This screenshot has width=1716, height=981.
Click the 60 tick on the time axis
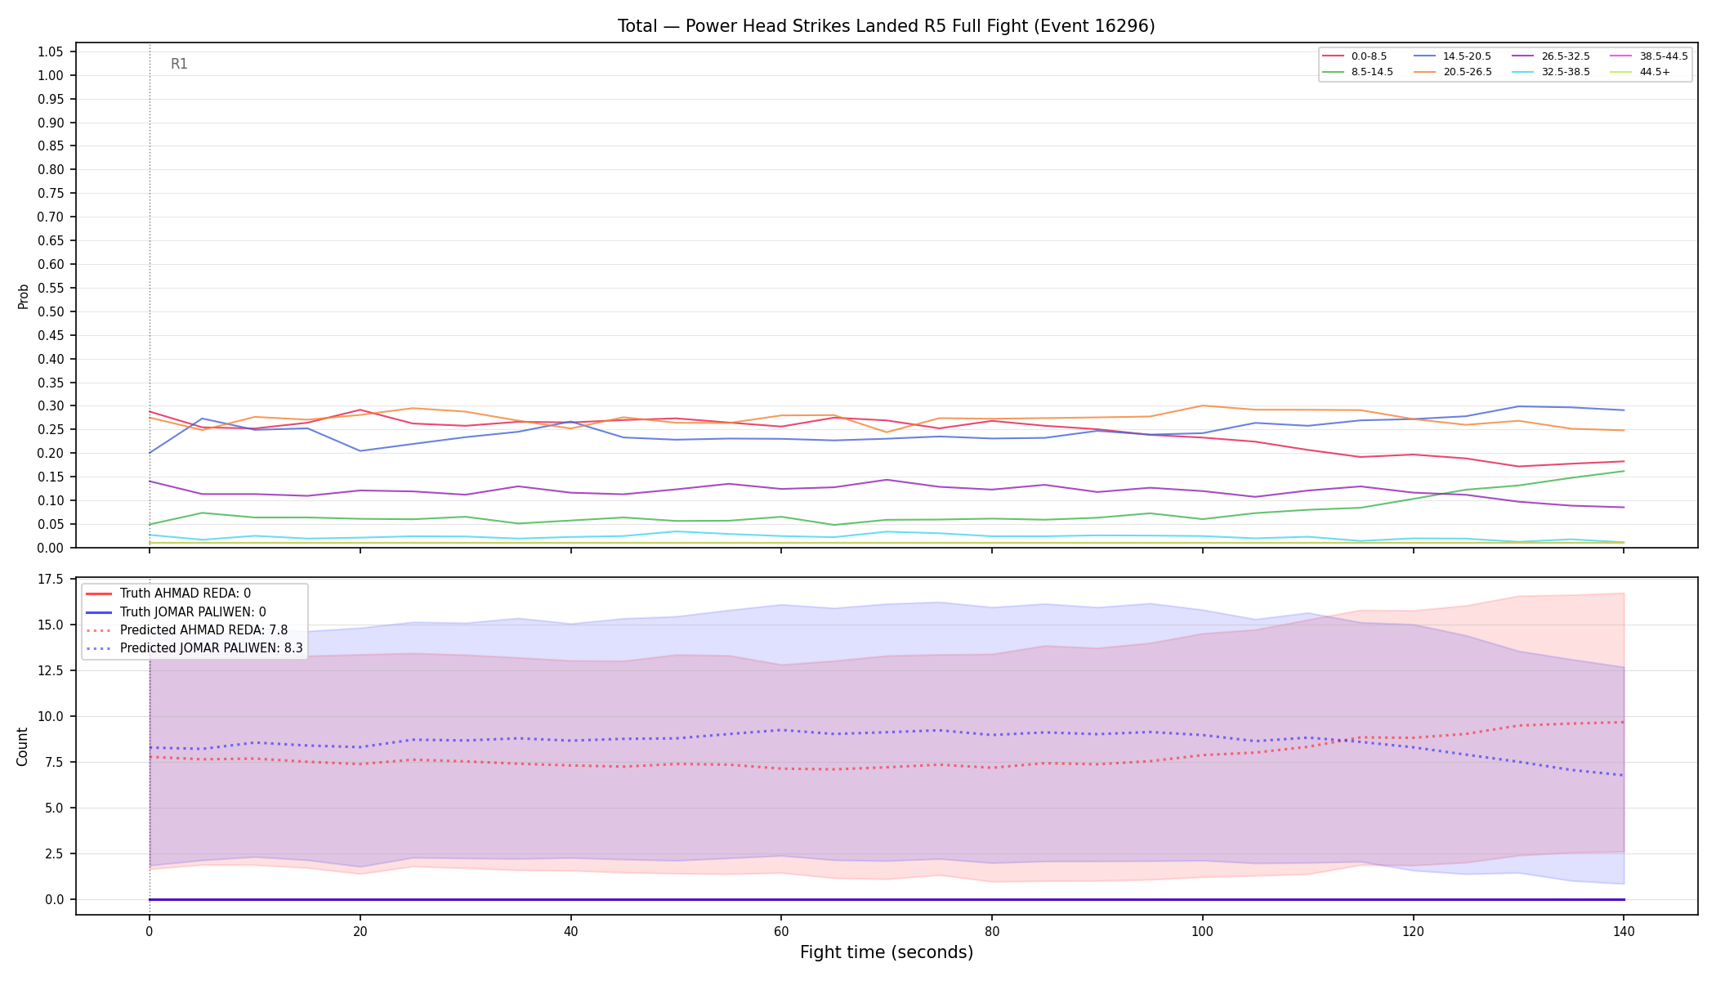(x=781, y=931)
